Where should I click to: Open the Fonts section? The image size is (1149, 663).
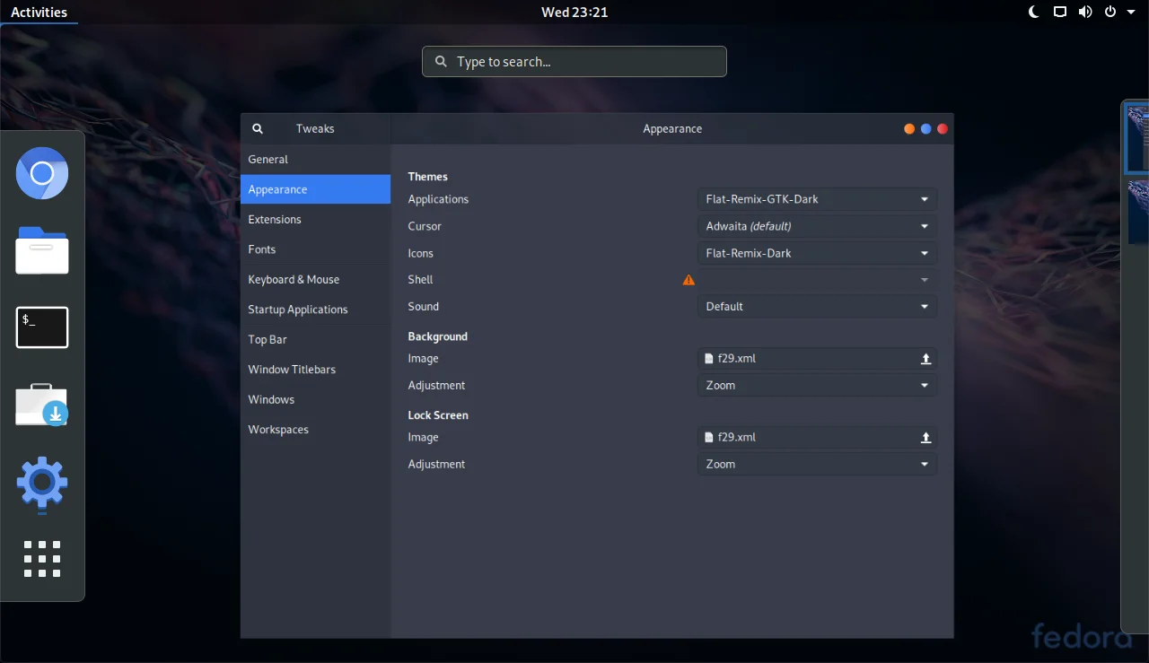pyautogui.click(x=315, y=249)
